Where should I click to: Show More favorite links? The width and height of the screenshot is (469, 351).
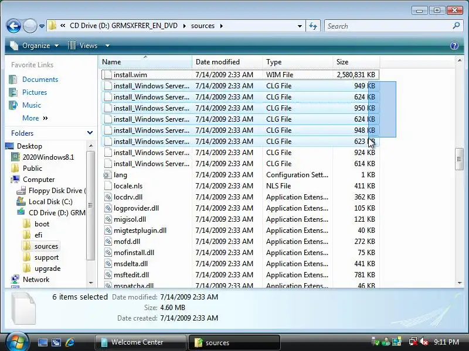click(x=35, y=118)
